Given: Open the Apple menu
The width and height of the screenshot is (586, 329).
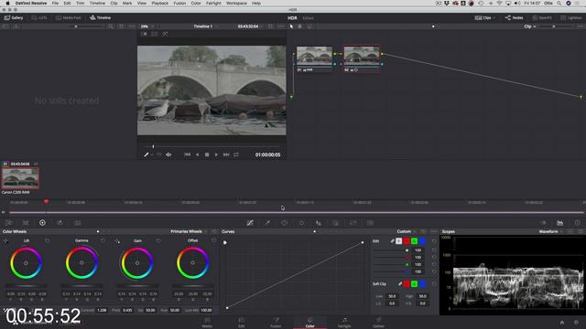Looking at the screenshot, I should tap(7, 3).
